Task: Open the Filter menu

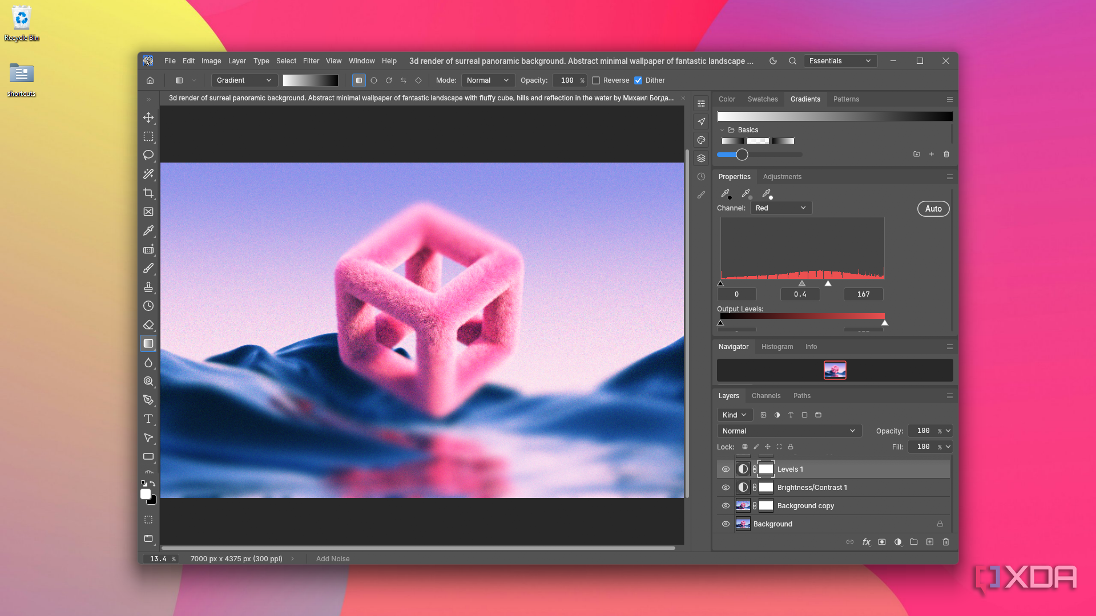Action: tap(311, 61)
